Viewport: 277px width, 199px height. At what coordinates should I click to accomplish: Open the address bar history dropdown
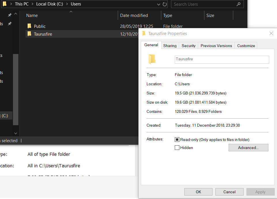pos(158,4)
